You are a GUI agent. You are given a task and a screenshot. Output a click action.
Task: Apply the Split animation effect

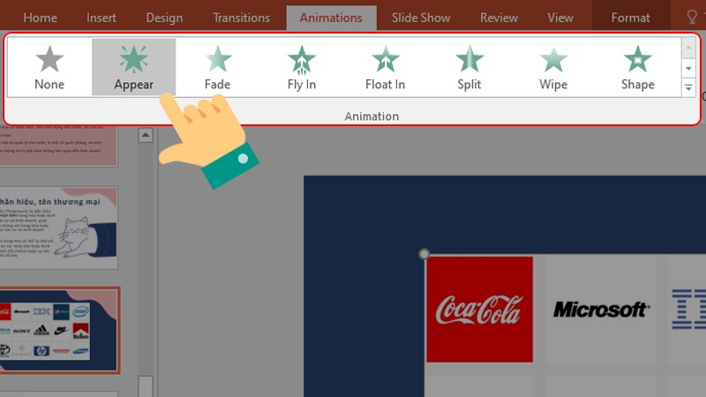pos(469,66)
